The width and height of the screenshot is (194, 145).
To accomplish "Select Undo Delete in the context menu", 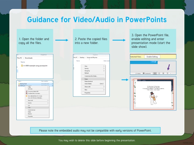I will click(x=93, y=84).
